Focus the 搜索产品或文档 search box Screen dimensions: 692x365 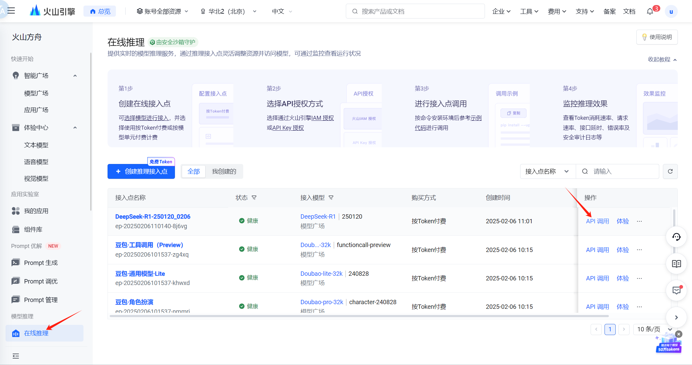pyautogui.click(x=415, y=11)
